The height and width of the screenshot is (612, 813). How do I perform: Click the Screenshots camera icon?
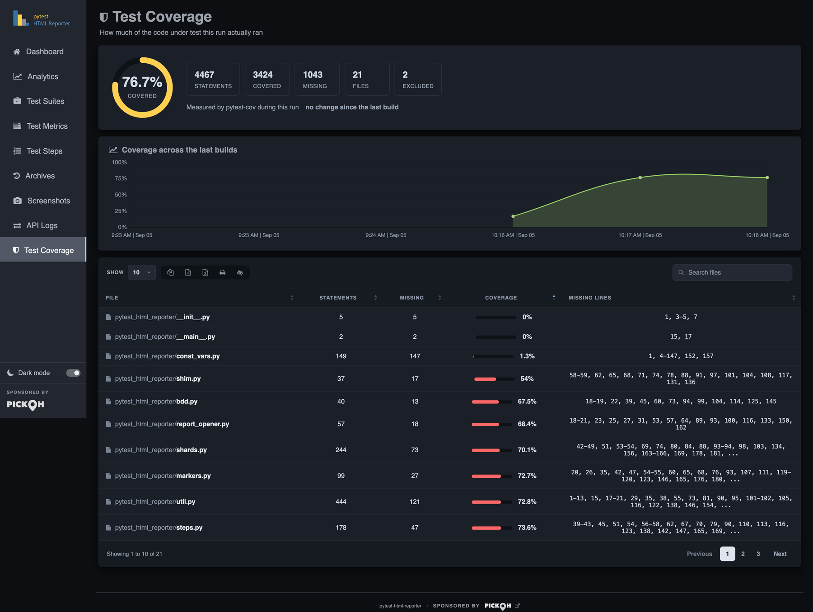18,201
